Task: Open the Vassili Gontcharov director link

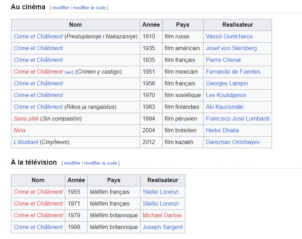Action: (229, 37)
